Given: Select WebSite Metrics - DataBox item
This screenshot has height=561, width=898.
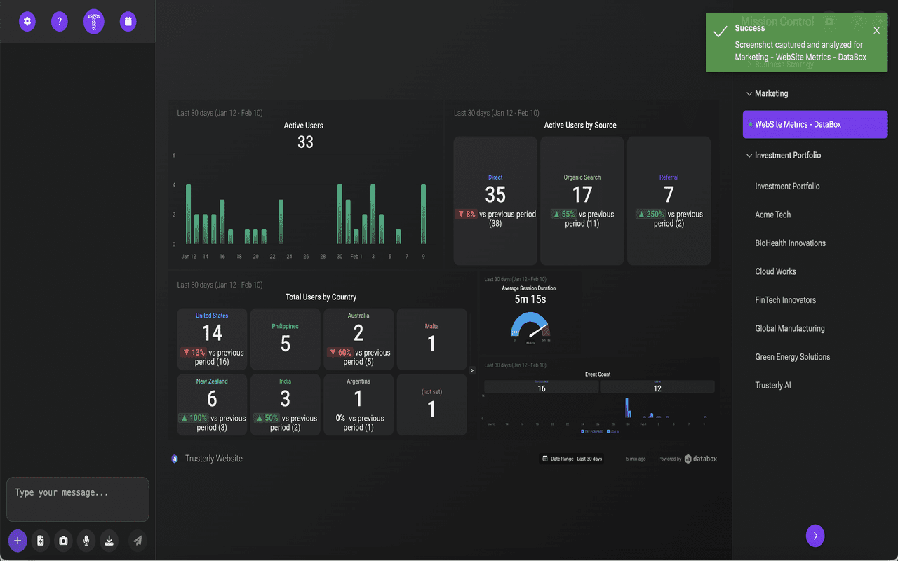Looking at the screenshot, I should 815,124.
